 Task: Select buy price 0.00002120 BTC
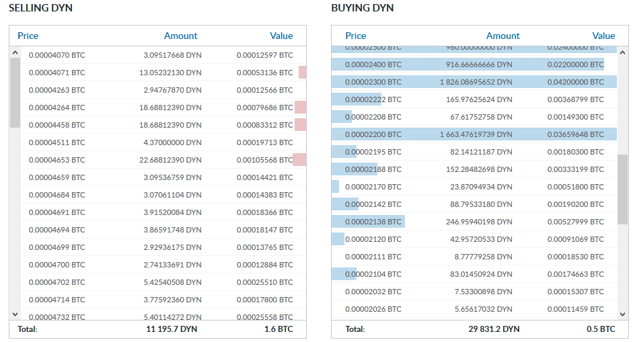pos(373,239)
